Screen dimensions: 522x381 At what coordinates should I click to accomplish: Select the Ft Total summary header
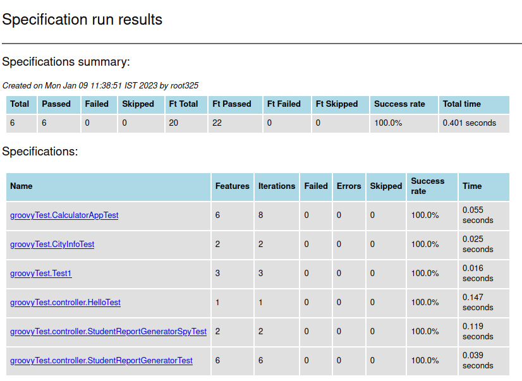186,104
